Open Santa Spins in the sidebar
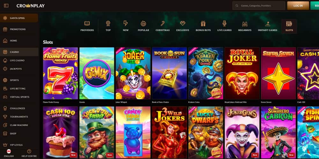The height and width of the screenshot is (159, 319). pos(19,18)
